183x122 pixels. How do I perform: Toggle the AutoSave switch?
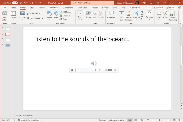pos(15,3)
